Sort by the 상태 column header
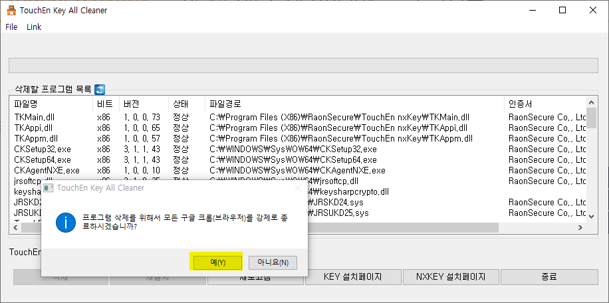 187,104
